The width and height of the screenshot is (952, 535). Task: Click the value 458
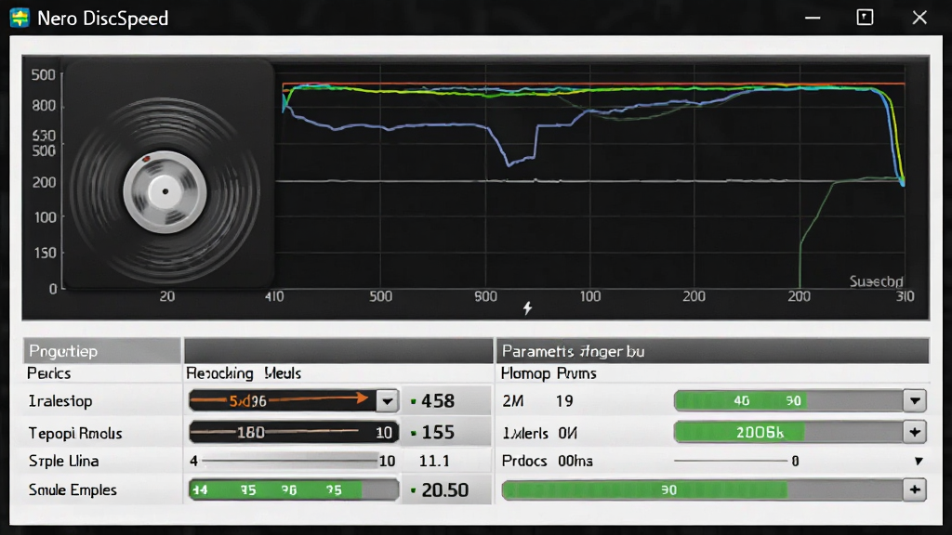point(438,401)
